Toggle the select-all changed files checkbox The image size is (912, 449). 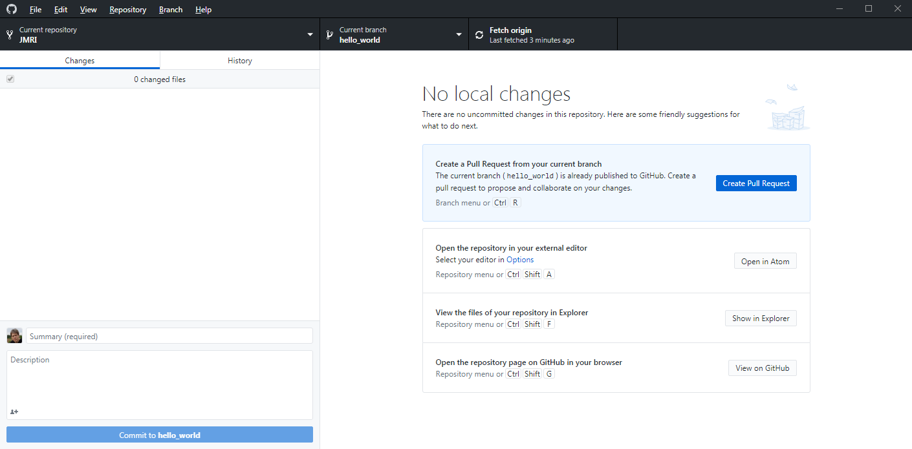[10, 79]
